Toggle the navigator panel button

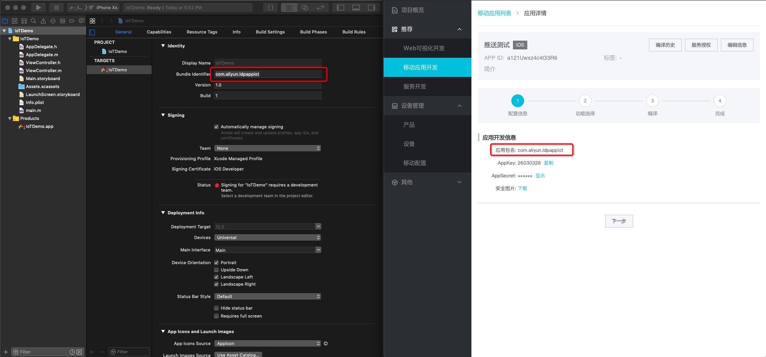pyautogui.click(x=340, y=8)
